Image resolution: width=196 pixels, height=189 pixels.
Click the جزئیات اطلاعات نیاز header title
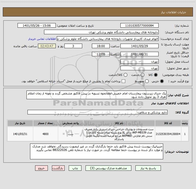[x=174, y=12]
